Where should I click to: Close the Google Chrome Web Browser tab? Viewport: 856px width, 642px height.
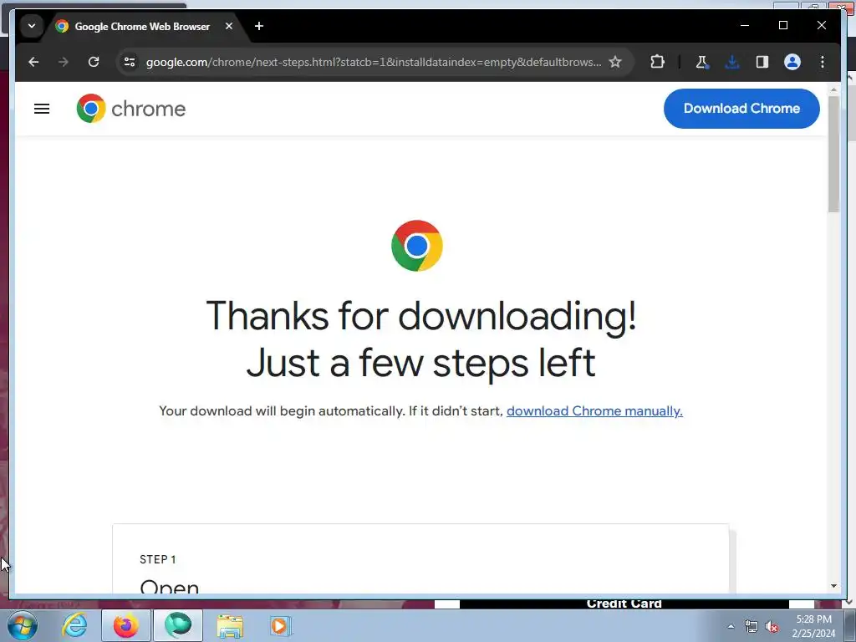tap(229, 26)
